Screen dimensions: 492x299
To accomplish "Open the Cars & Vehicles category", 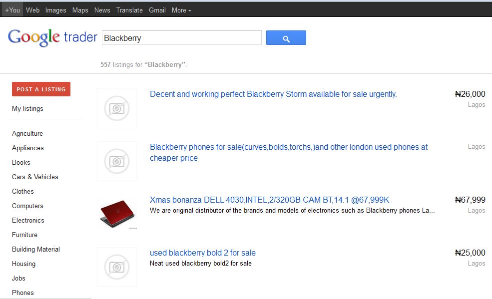I will (35, 177).
